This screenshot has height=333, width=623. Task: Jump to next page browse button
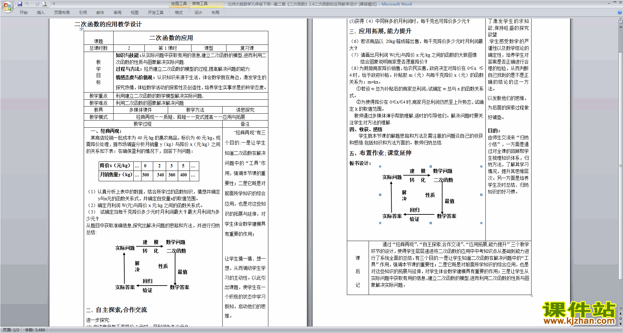click(620, 324)
